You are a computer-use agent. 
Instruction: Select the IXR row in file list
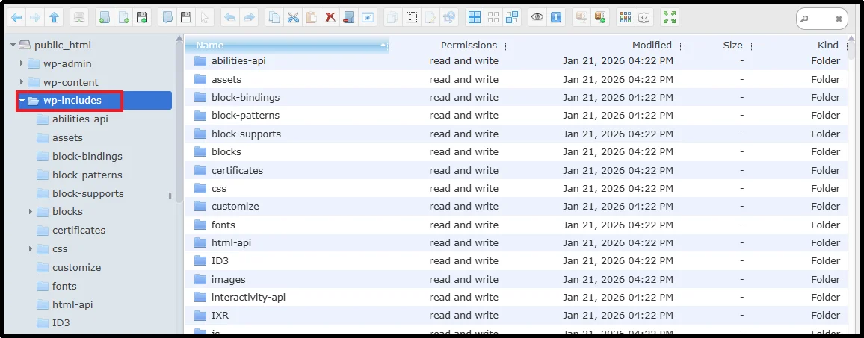coord(517,316)
